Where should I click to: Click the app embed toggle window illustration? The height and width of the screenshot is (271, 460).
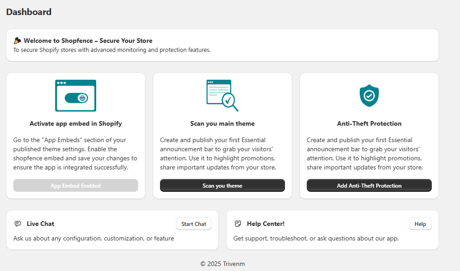tap(76, 96)
